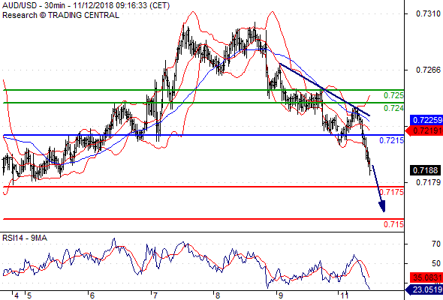Click the AUD/USD 30min chart title
This screenshot has width=443, height=300.
pos(86,5)
